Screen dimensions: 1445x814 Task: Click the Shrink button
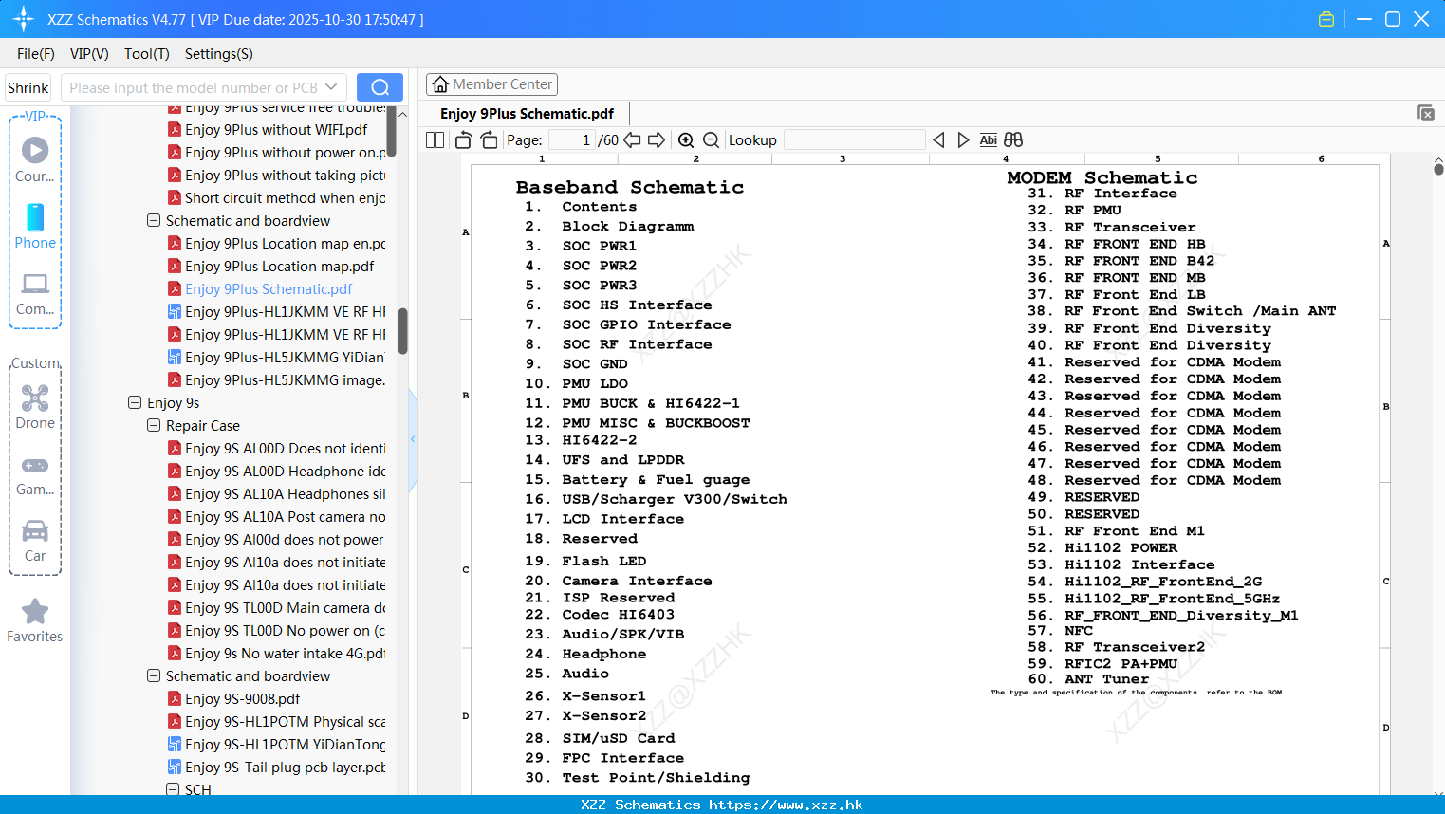(x=28, y=87)
